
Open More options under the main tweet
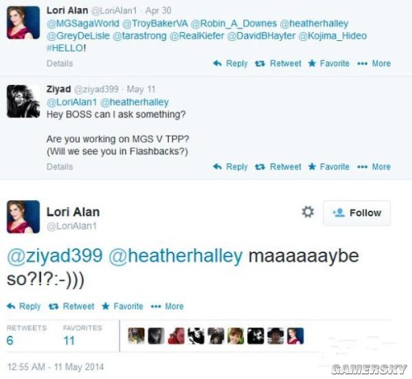(x=167, y=306)
